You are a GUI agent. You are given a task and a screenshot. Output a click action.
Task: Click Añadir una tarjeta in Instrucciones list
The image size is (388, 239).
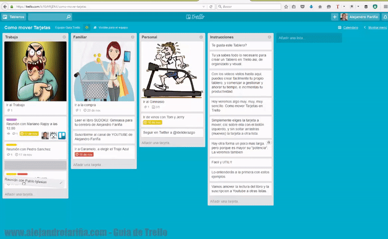pos(224,201)
